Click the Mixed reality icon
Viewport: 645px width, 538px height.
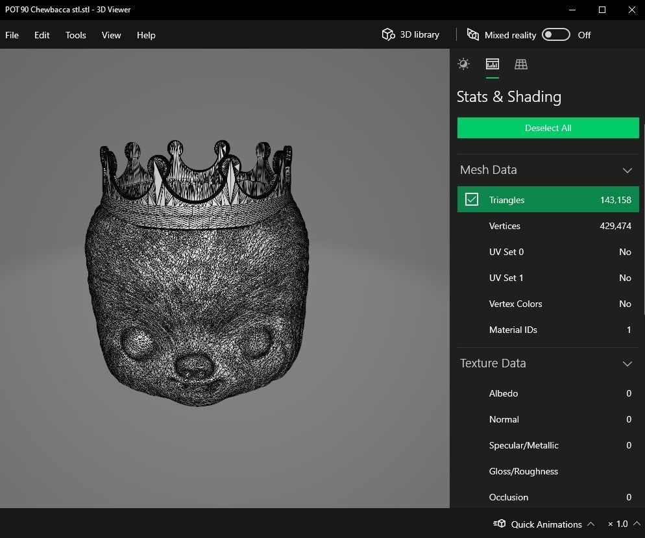pos(472,34)
